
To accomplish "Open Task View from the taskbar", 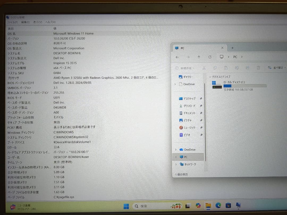I will pos(188,206).
